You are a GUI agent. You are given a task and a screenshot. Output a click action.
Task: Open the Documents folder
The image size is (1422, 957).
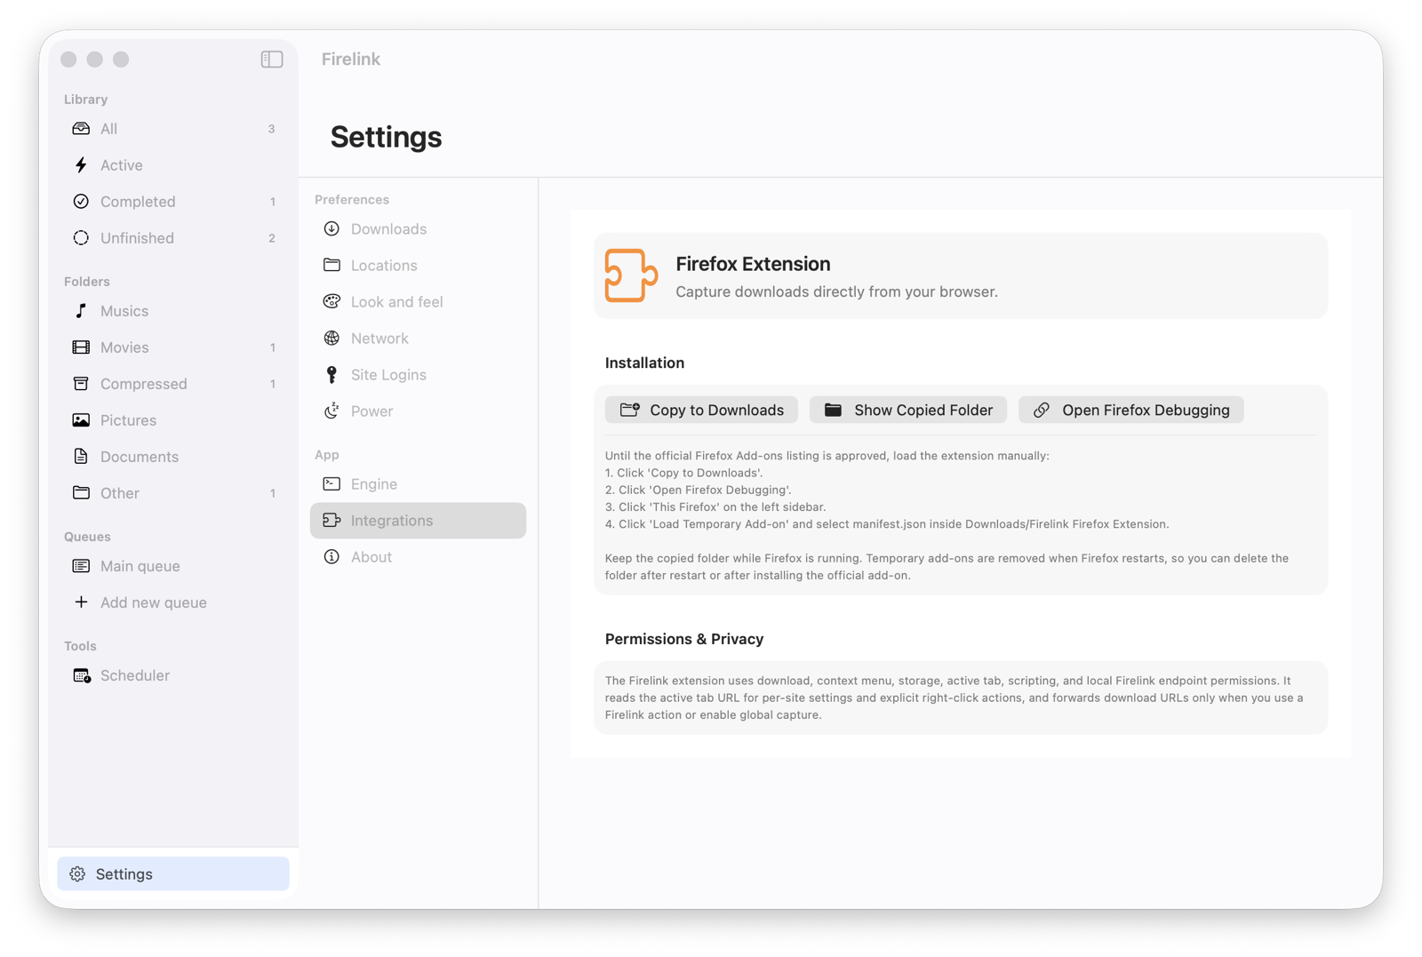click(173, 457)
